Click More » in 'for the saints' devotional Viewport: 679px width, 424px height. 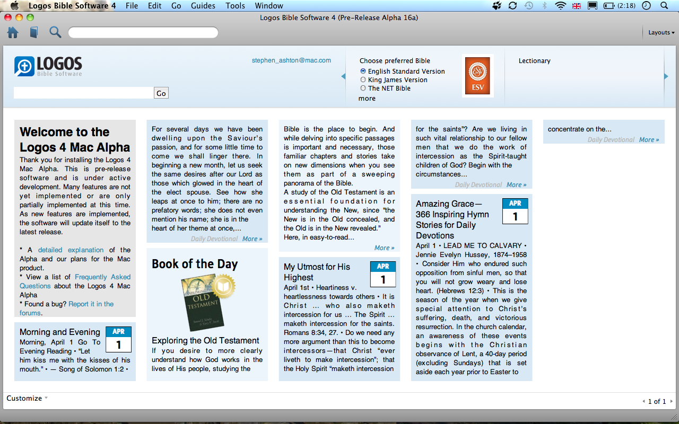(517, 185)
